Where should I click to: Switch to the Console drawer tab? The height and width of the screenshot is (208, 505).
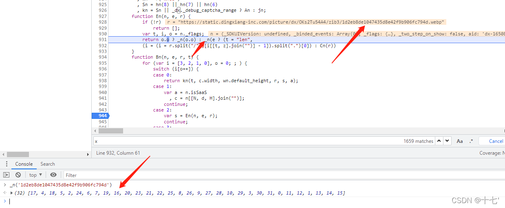(24, 164)
